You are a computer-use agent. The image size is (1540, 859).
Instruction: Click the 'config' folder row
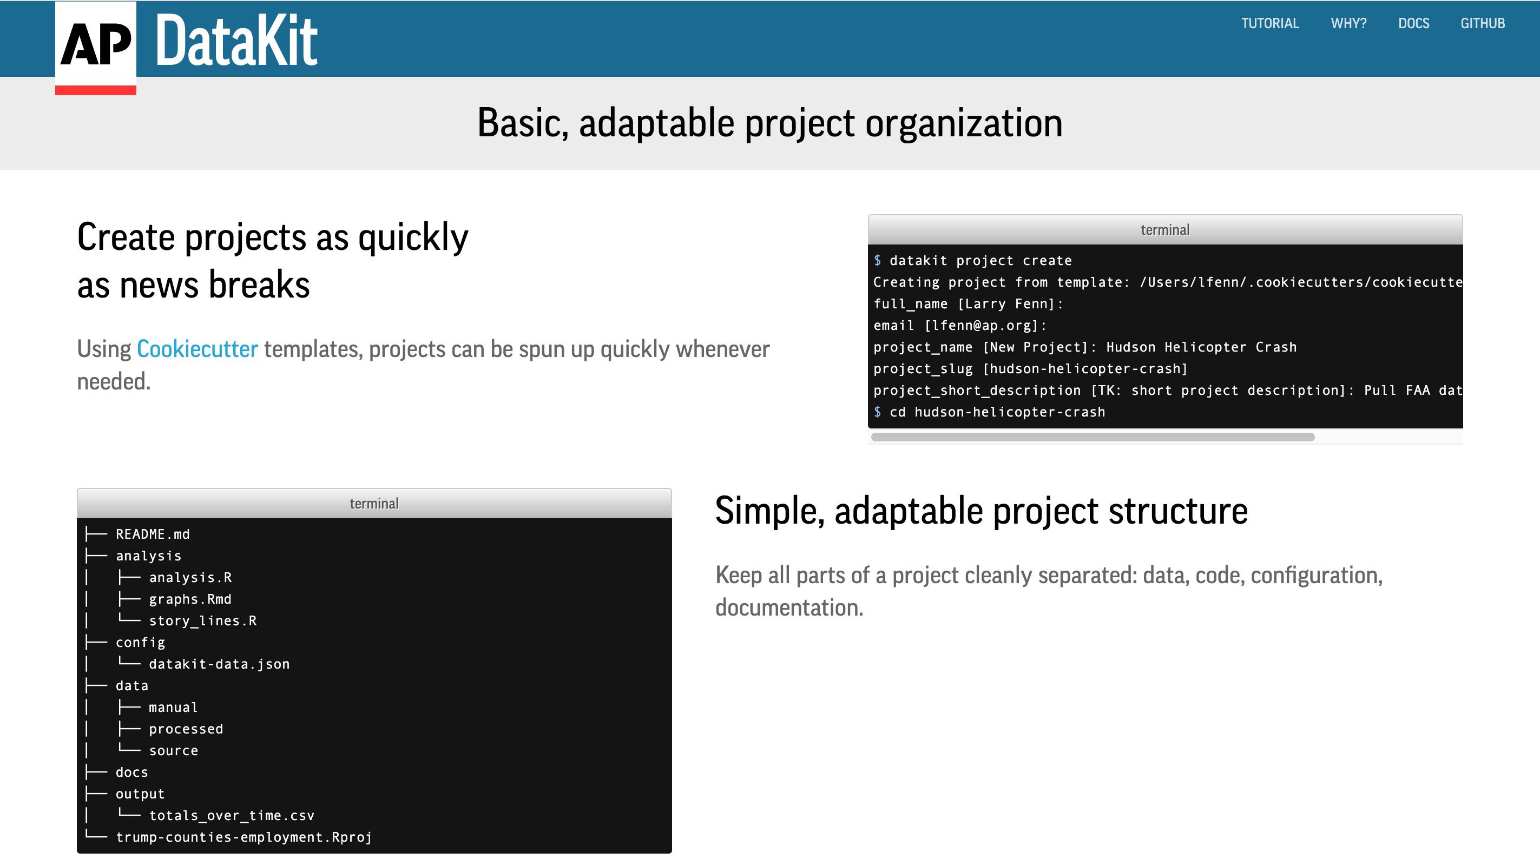(140, 642)
